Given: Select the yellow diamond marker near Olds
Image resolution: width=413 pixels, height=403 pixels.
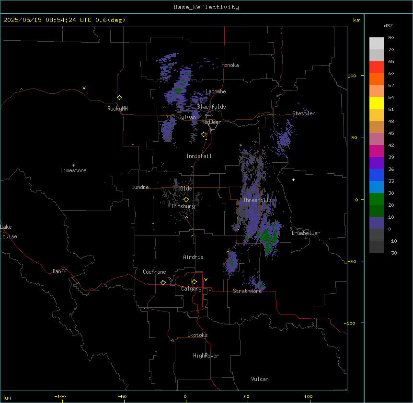Looking at the screenshot, I should tap(186, 200).
